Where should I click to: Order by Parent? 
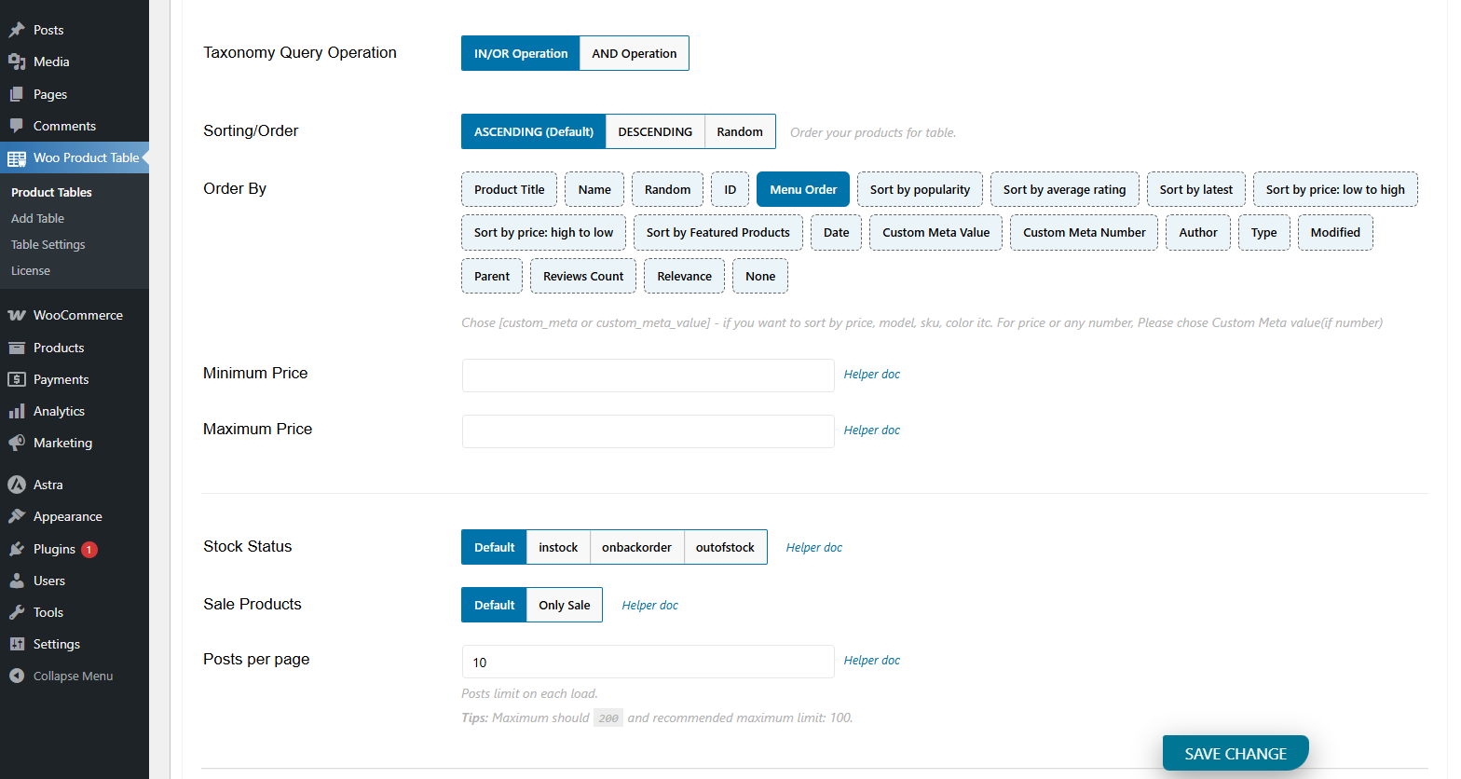492,276
